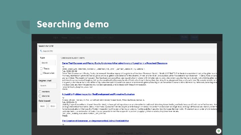The height and width of the screenshot is (135, 241).
Task: Tick the Dissertation checkbox
Action: pyautogui.click(x=41, y=73)
